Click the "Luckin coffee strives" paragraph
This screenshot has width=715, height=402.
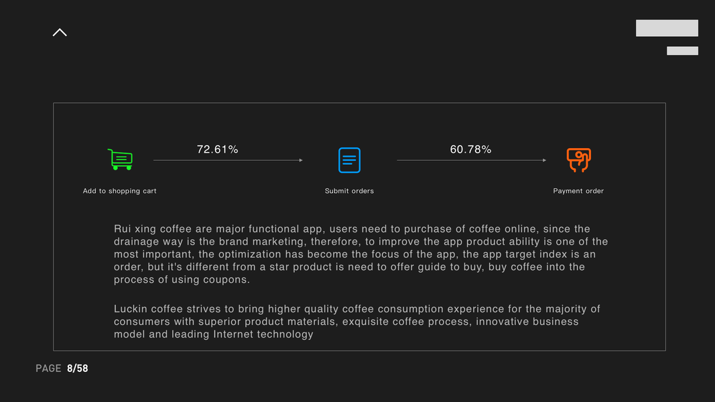[x=356, y=322]
